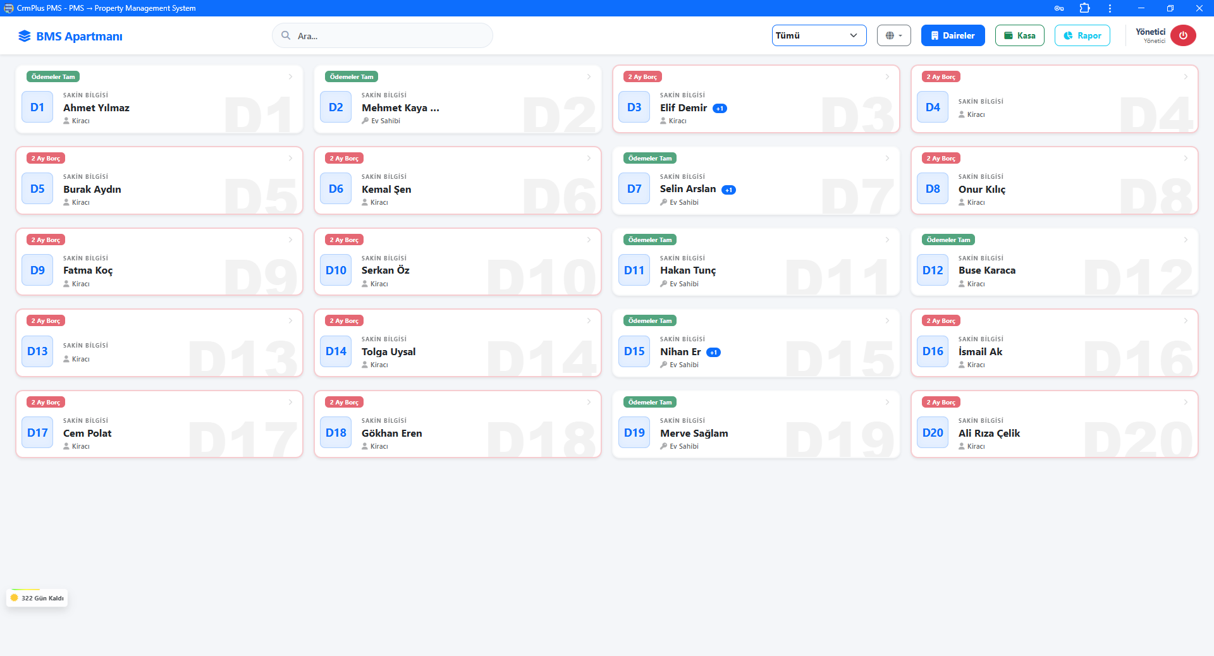Click the extensions puzzle icon in title bar
The height and width of the screenshot is (656, 1214).
pyautogui.click(x=1085, y=8)
